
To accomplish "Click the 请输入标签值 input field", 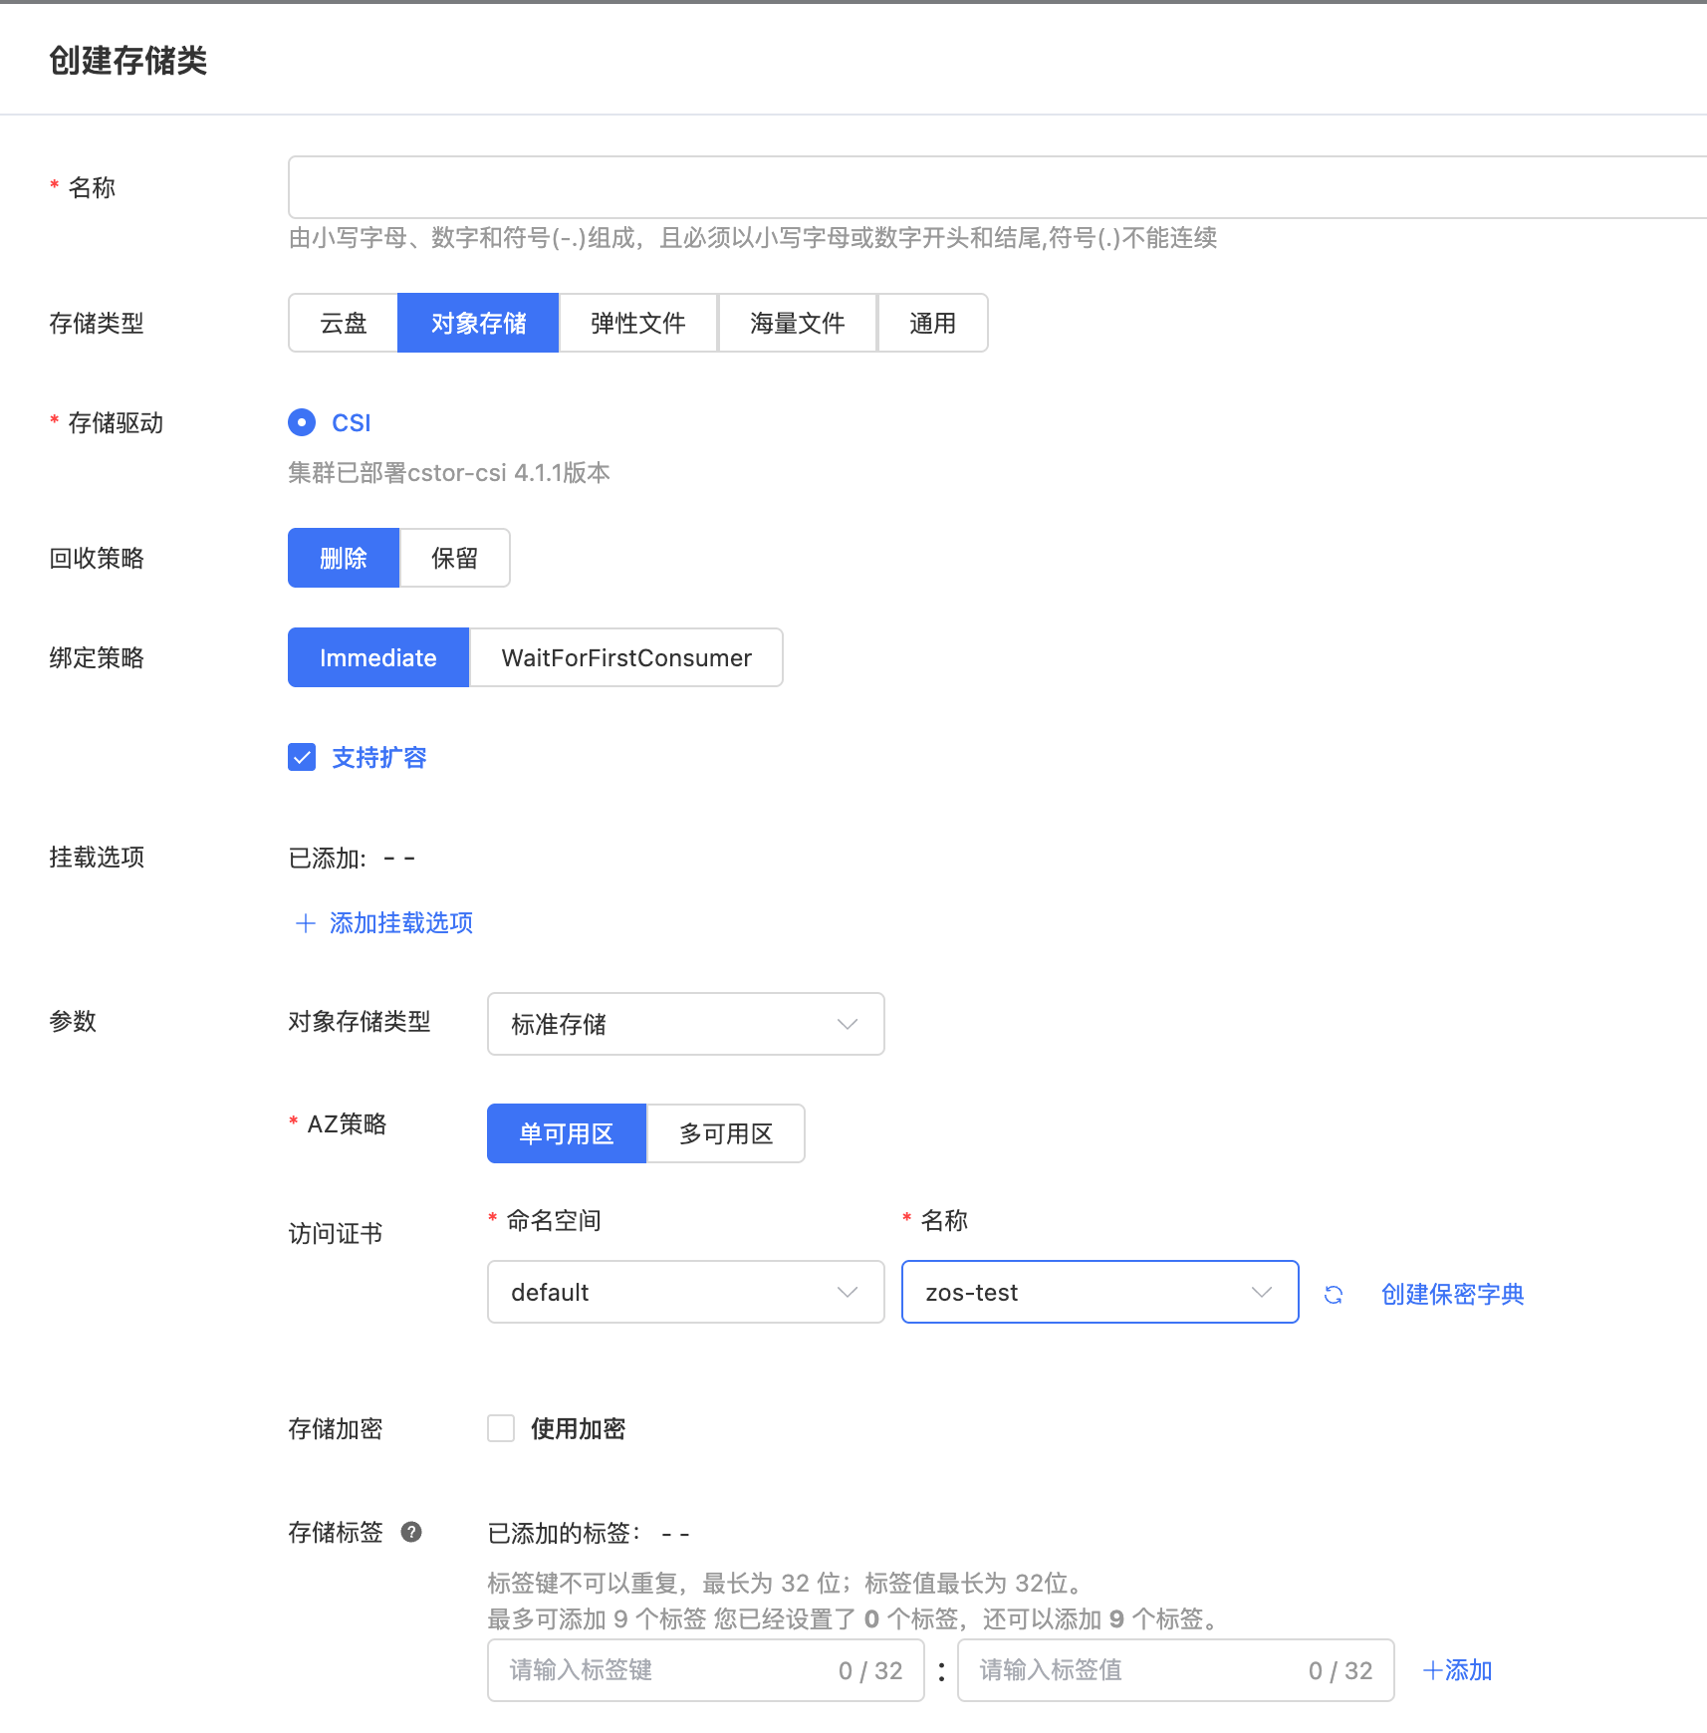I will 1176,1670.
